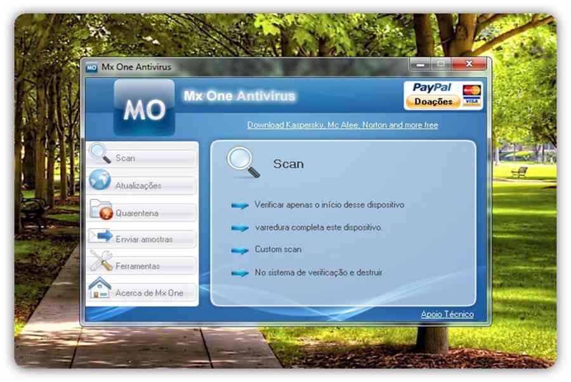The width and height of the screenshot is (571, 382).
Task: Open the Apoio Técnico link
Action: pyautogui.click(x=447, y=314)
